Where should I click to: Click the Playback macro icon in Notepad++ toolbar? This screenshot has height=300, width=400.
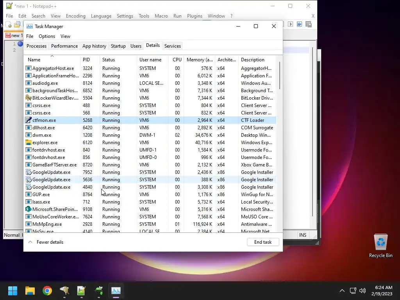(x=290, y=24)
